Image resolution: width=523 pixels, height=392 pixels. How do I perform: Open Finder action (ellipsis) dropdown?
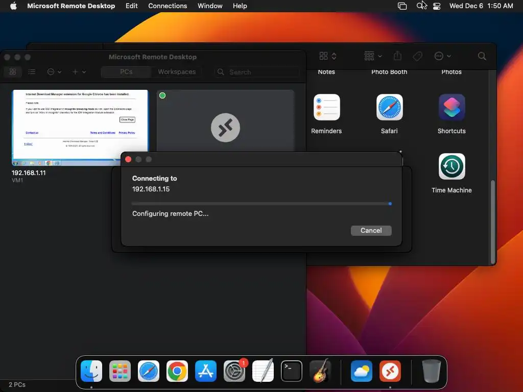(443, 56)
